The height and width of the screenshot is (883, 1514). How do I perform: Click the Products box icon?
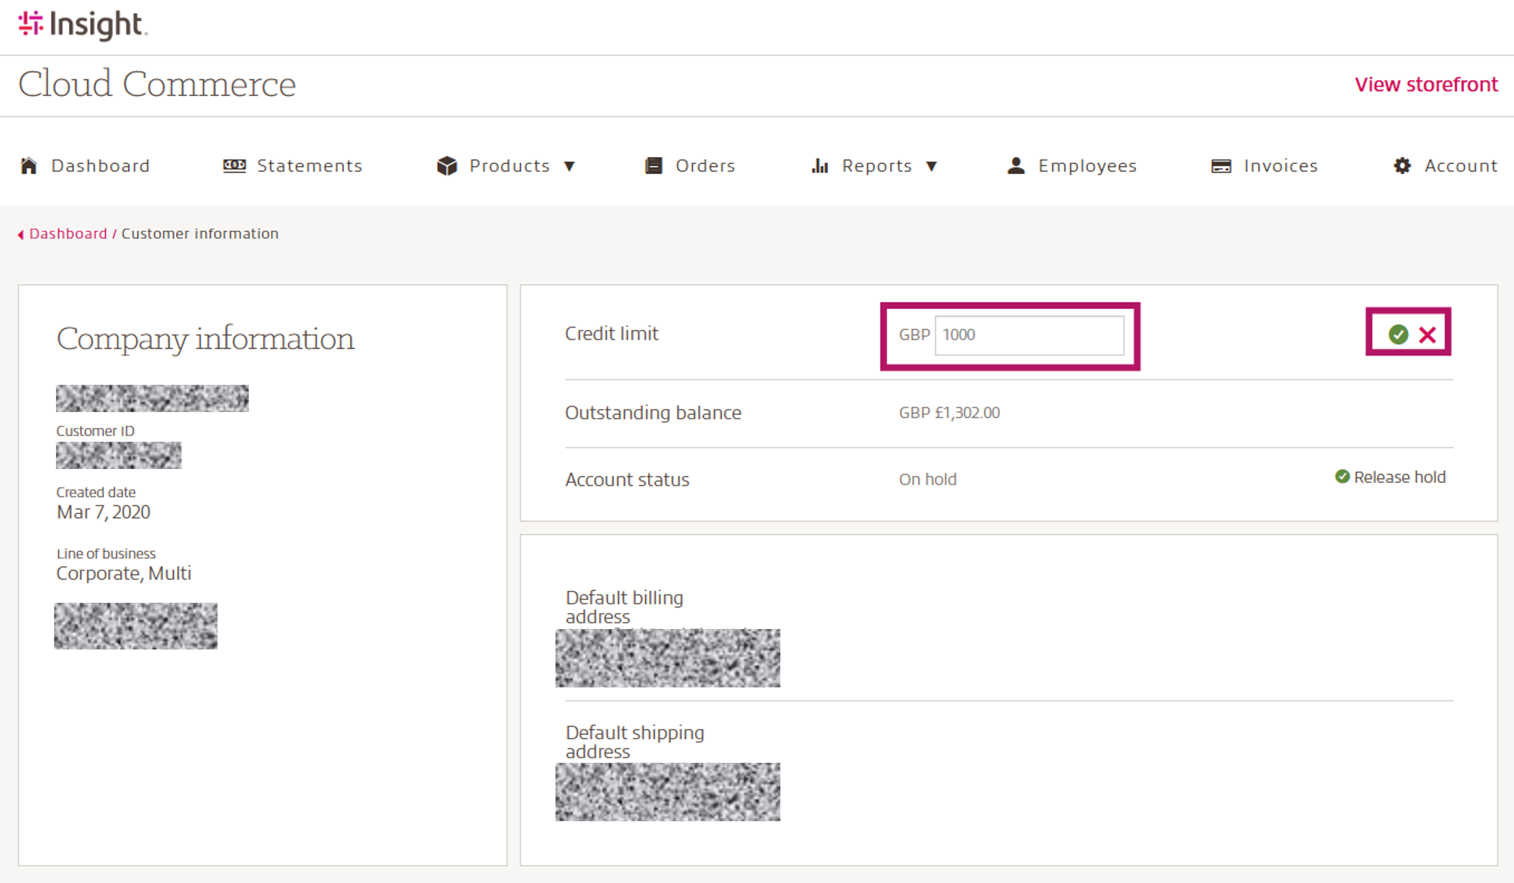tap(447, 166)
